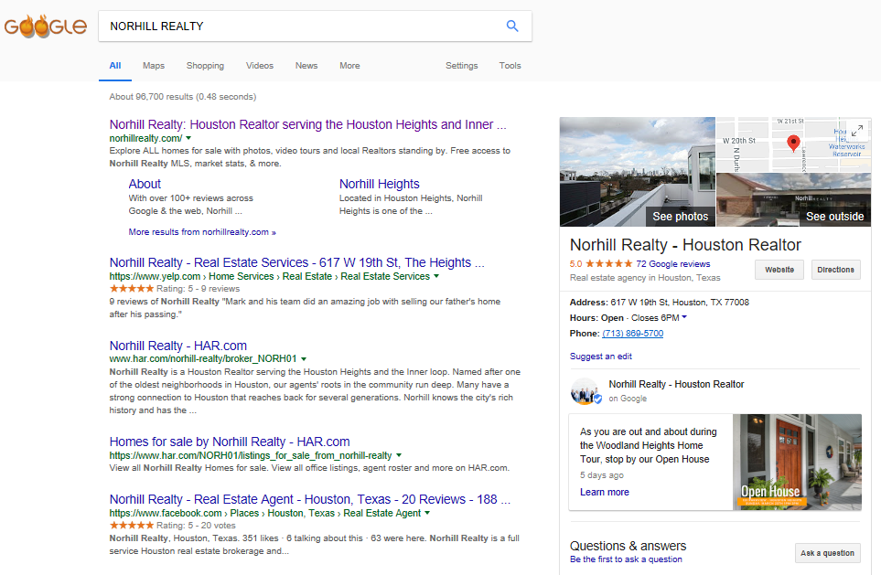Click the address 617 W 19th St, Houston, TX 77008

680,302
